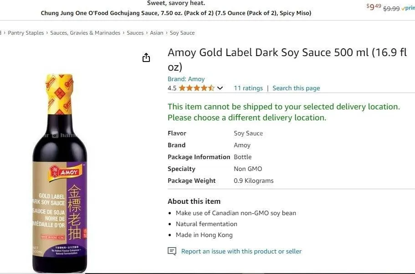Click the share icon beside the product image
The image size is (415, 274).
tap(146, 57)
